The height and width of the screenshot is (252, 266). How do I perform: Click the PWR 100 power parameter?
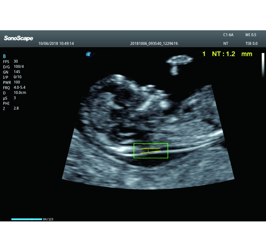click(12, 82)
